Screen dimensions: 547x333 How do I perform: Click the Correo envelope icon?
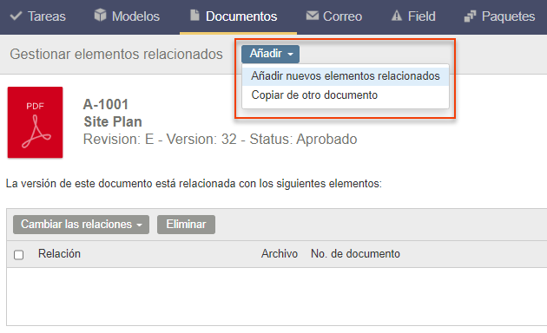click(313, 16)
